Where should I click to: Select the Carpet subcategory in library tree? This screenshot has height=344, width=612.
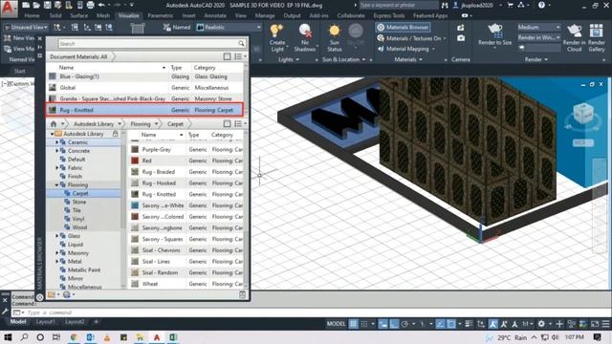click(79, 193)
